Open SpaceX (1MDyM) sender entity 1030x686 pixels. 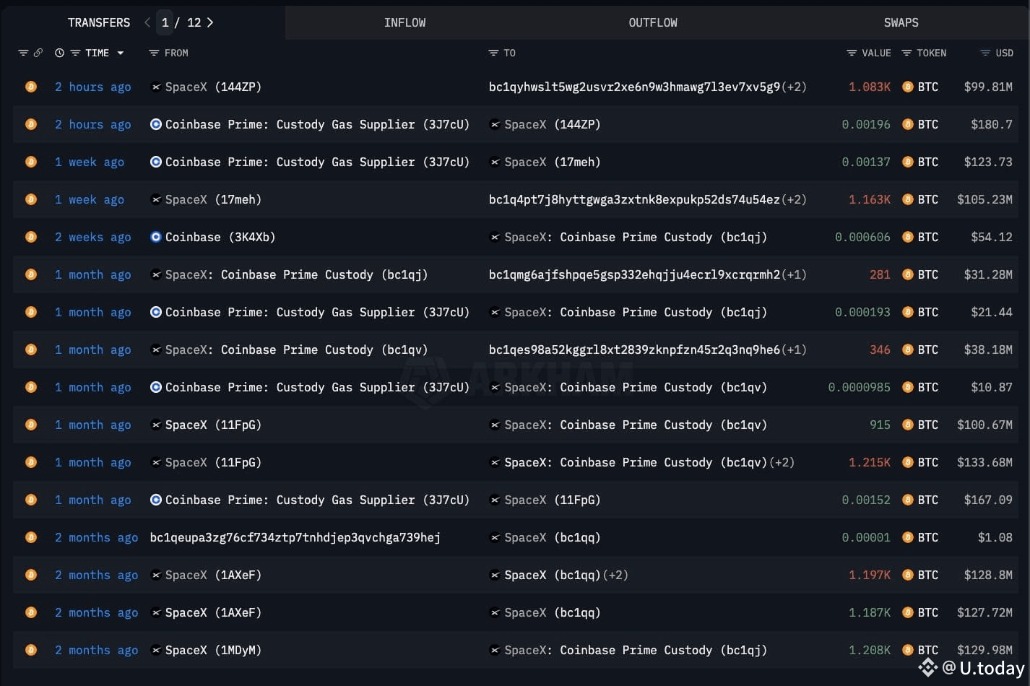(x=213, y=650)
